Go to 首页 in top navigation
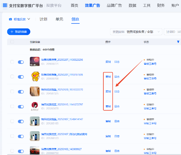This screenshot has width=181, height=155. pyautogui.click(x=74, y=6)
